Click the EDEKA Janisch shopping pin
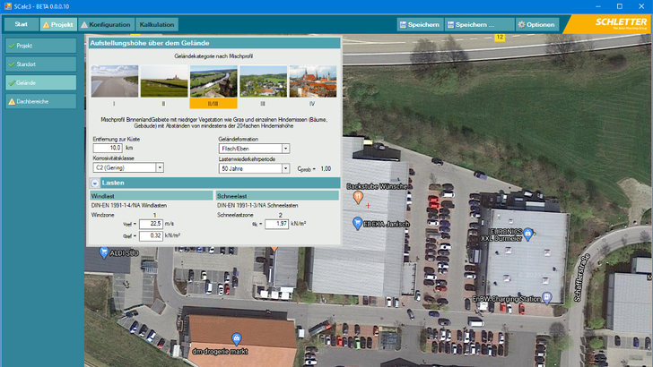 [357, 223]
